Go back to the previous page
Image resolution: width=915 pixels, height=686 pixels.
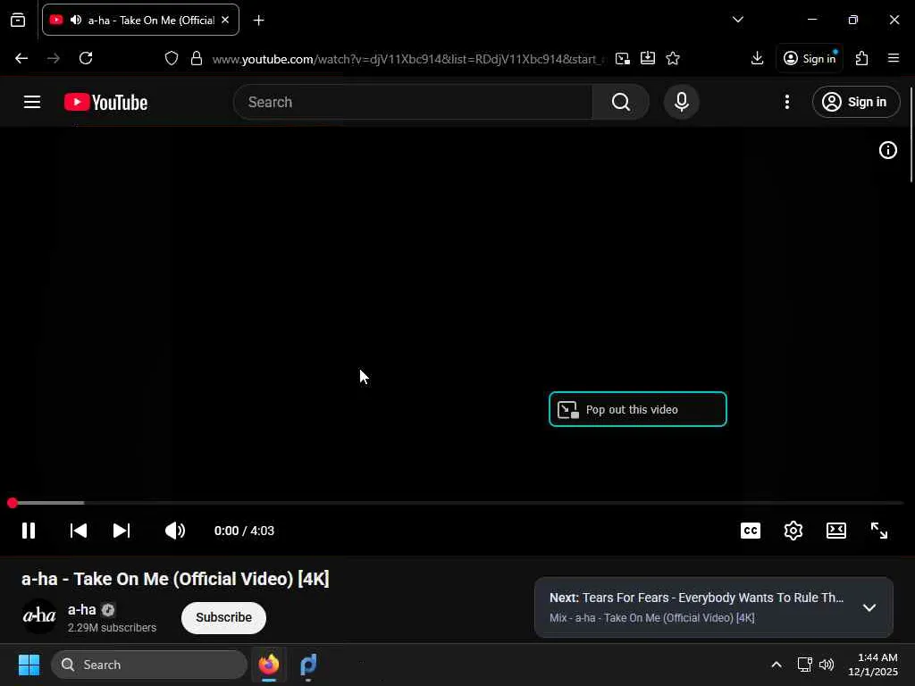(21, 58)
